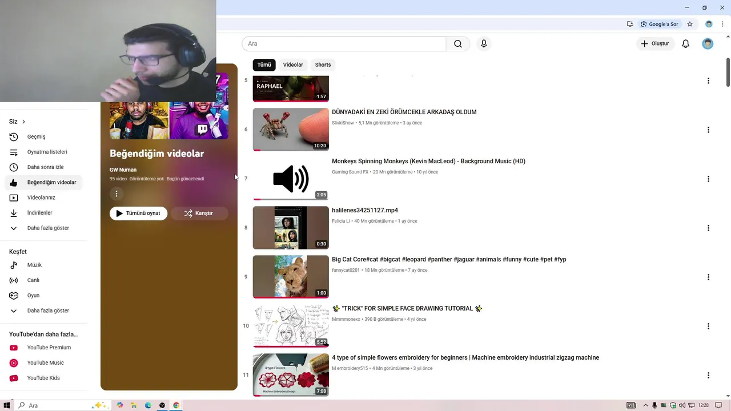Open the Monkeys Spinning Monkeys speaker thumbnail
The width and height of the screenshot is (731, 411).
291,179
